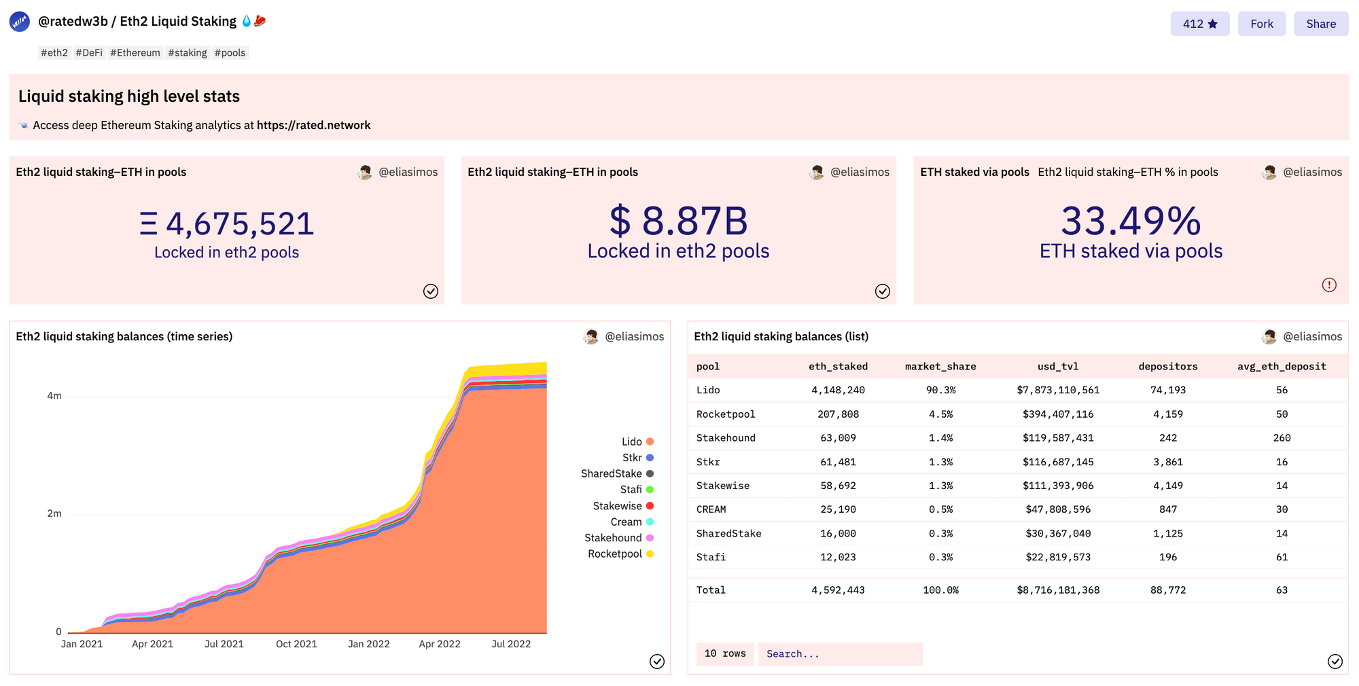This screenshot has height=686, width=1359.
Task: Select Stakewise pool name in table
Action: pos(723,486)
